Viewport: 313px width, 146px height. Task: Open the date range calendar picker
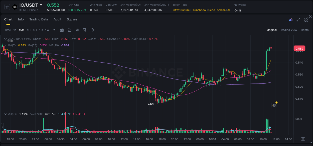[62, 30]
